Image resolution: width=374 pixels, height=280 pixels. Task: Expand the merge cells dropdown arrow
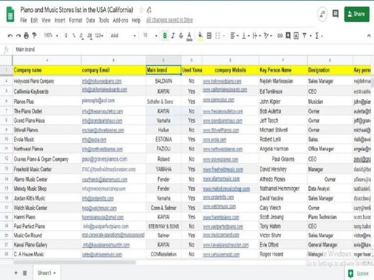tap(224, 36)
